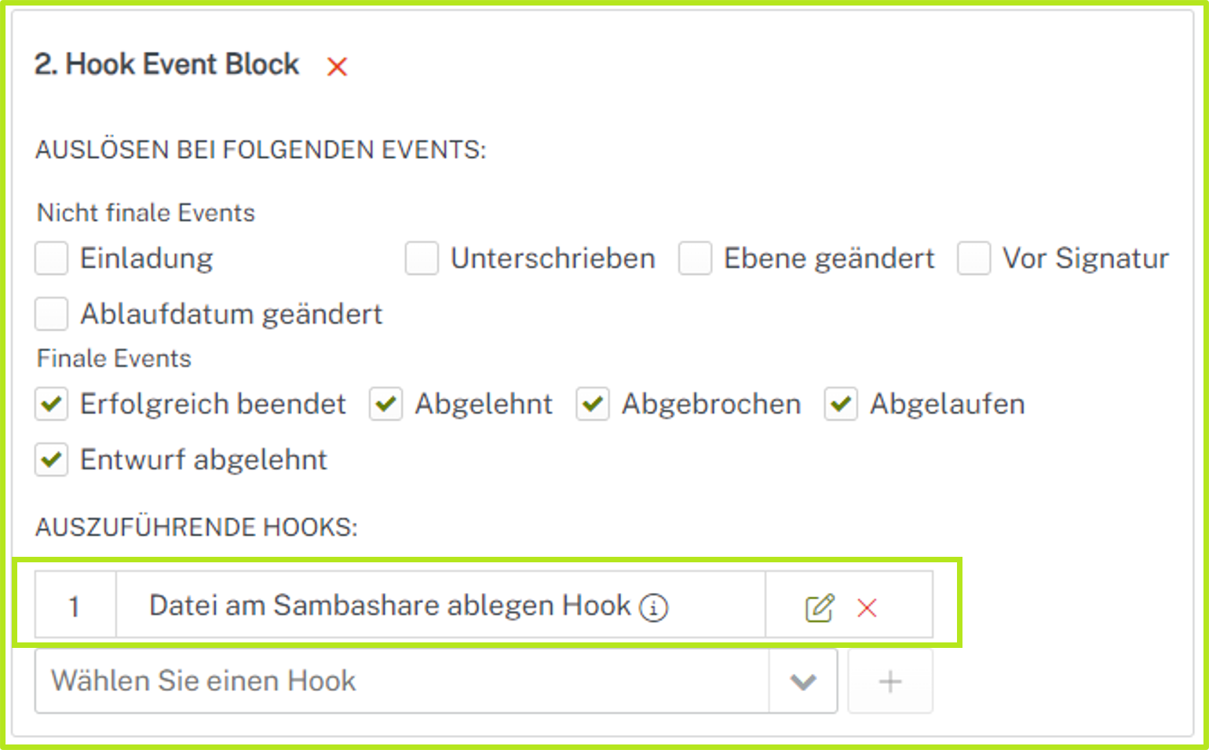Viewport: 1209px width, 750px height.
Task: Toggle off the Abgelaufen event
Action: click(x=841, y=404)
